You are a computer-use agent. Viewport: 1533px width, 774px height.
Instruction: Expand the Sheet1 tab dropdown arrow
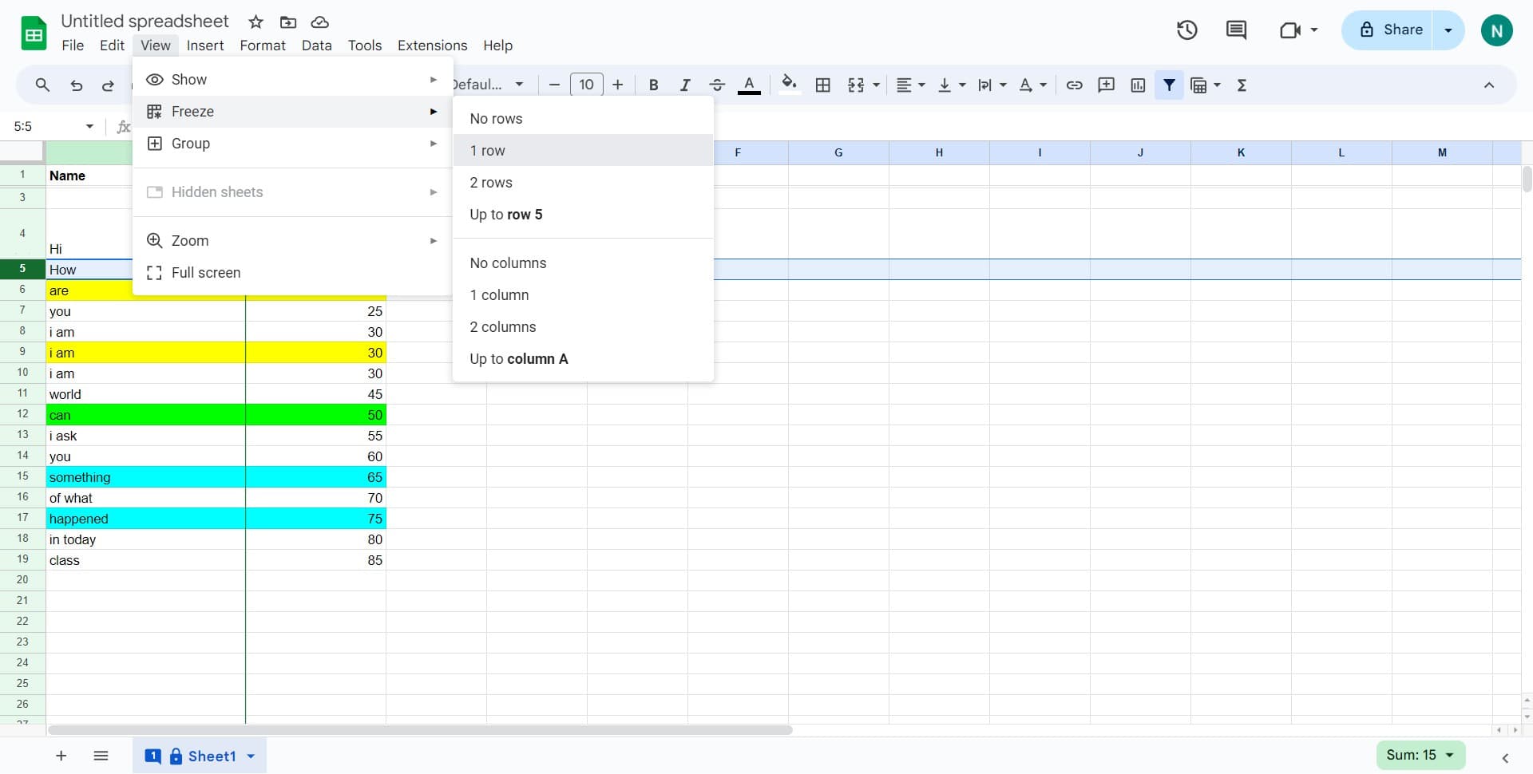(251, 756)
